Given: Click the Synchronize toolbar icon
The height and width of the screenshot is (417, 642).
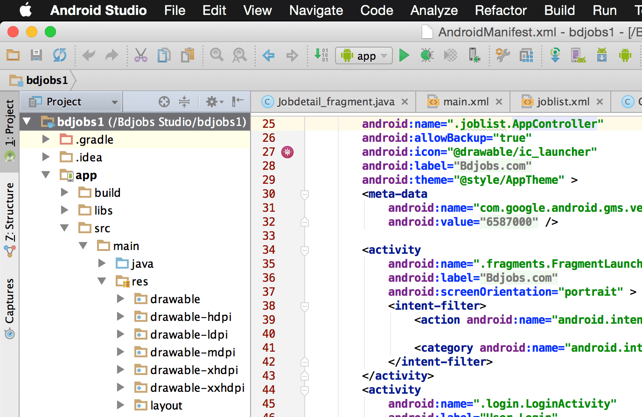Looking at the screenshot, I should [60, 56].
